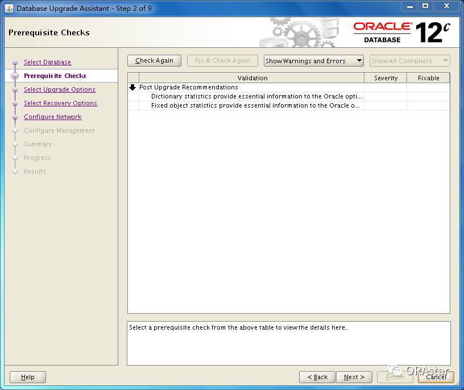Click the details text area
464x390 pixels.
pos(288,343)
